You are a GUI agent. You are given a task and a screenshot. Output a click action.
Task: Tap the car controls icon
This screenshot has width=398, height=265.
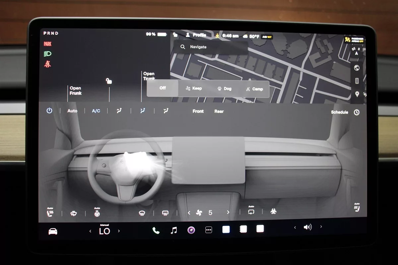(x=53, y=231)
